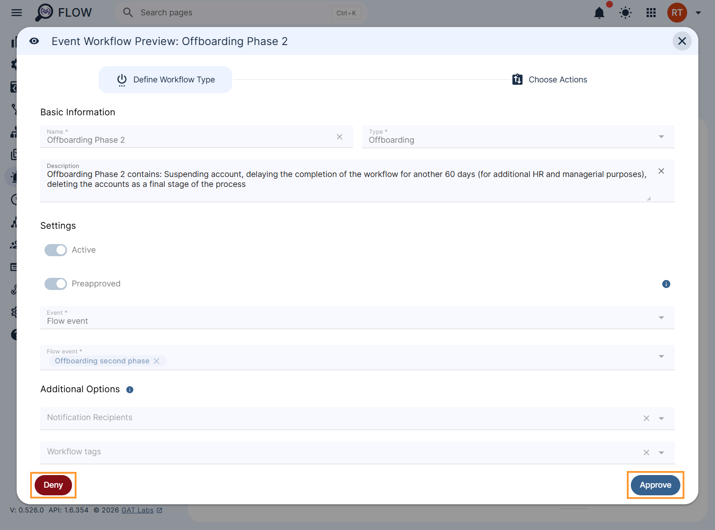Clear Workflow tags field
The image size is (715, 530).
pyautogui.click(x=647, y=453)
